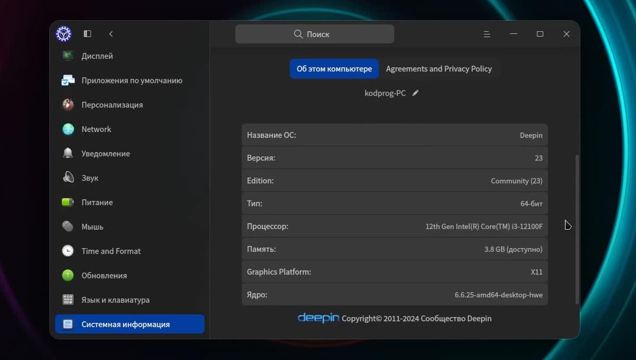Click the Power battery icon
636x360 pixels.
68,202
